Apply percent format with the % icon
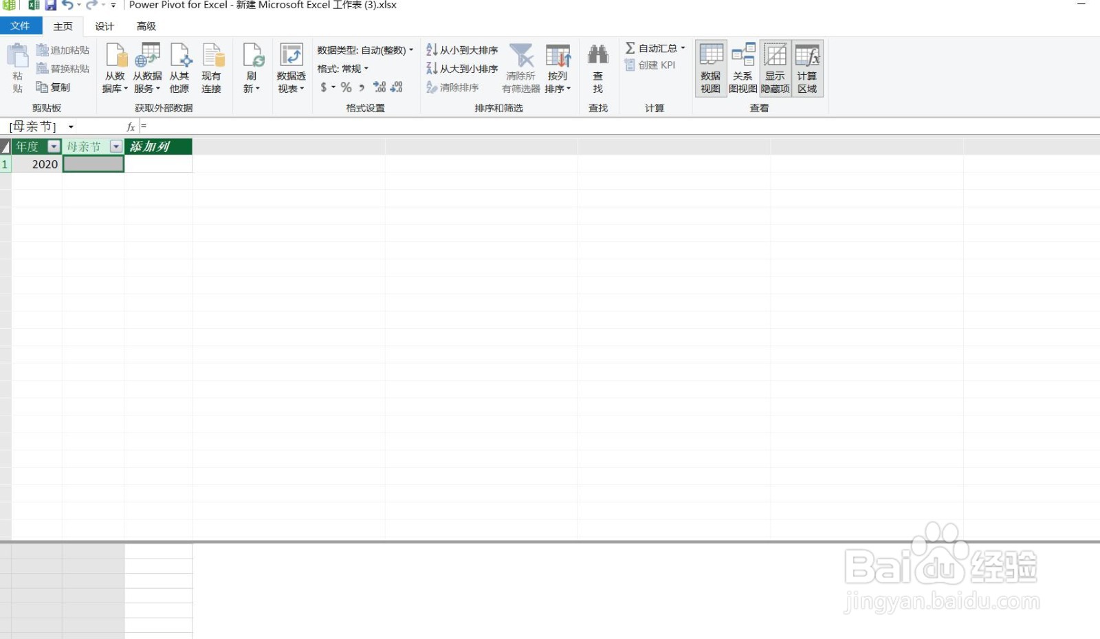Image resolution: width=1100 pixels, height=639 pixels. [x=346, y=87]
